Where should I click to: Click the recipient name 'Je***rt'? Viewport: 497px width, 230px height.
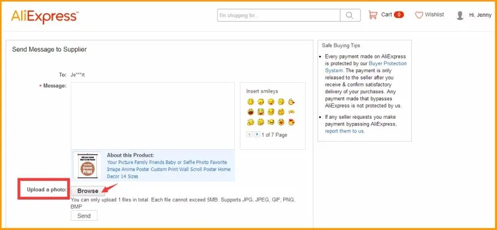click(x=78, y=75)
